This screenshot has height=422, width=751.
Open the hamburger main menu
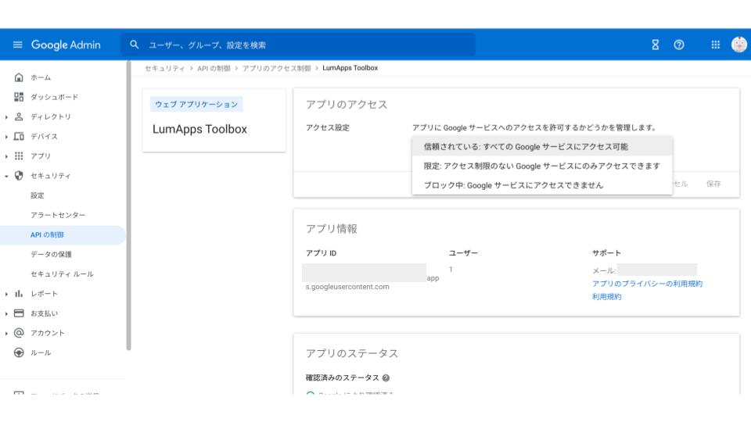pos(18,45)
